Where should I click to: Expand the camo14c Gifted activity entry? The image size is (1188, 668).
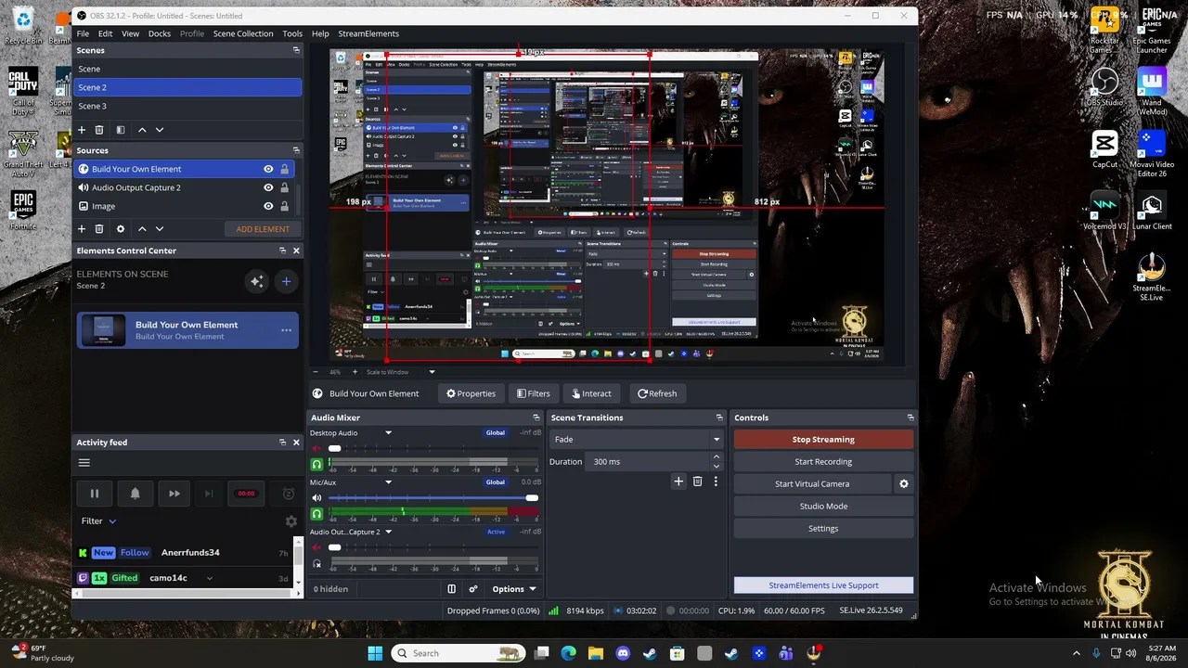tap(210, 578)
